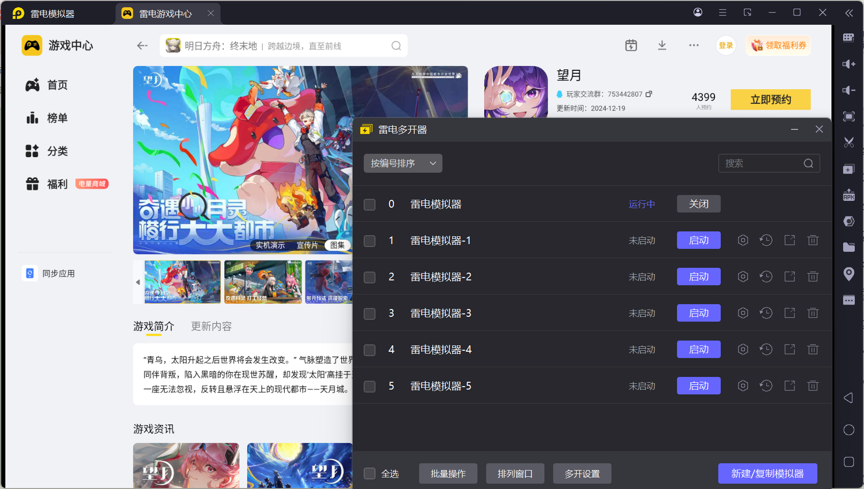Delete 雷电模拟器-5 with trash icon
This screenshot has width=864, height=489.
click(813, 386)
